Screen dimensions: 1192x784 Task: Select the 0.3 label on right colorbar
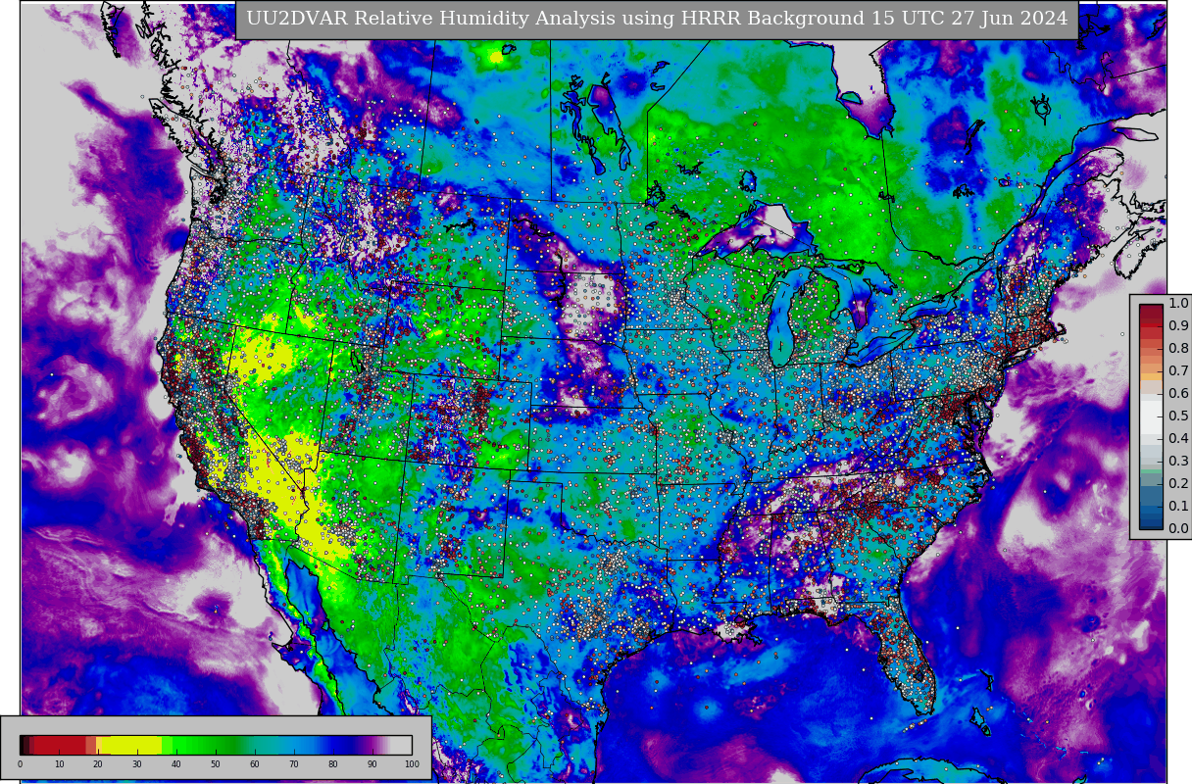(x=1178, y=462)
